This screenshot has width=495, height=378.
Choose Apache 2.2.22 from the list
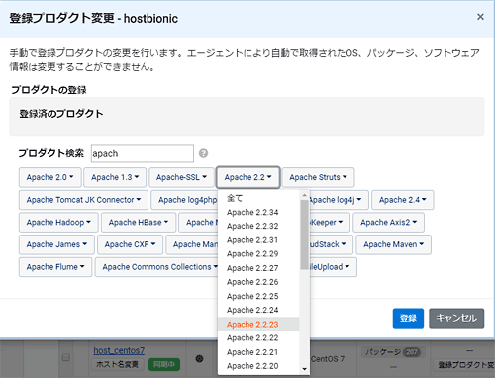tap(258, 338)
